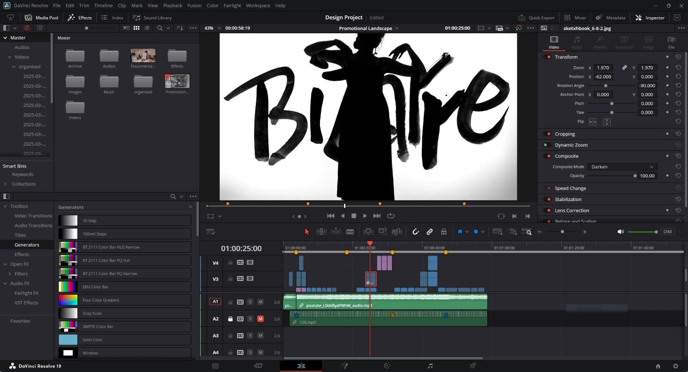Viewport: 688px width, 372px height.
Task: Mute the viewer audio speaker icon
Action: coord(620,232)
